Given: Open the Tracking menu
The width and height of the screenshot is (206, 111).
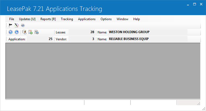Looking at the screenshot, I should coord(67,19).
